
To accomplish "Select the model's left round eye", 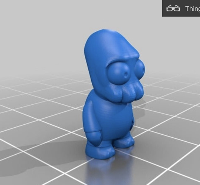I will 119,74.
